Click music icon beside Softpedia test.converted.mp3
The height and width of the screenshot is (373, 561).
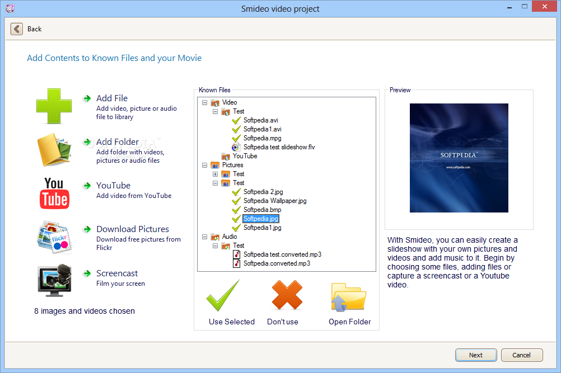click(x=236, y=254)
